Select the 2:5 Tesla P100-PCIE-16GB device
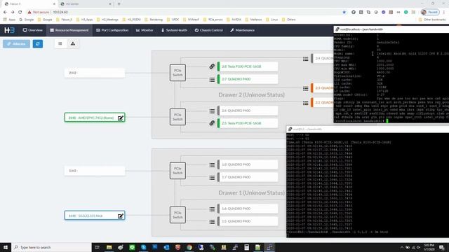The width and height of the screenshot is (449, 252). click(x=248, y=123)
